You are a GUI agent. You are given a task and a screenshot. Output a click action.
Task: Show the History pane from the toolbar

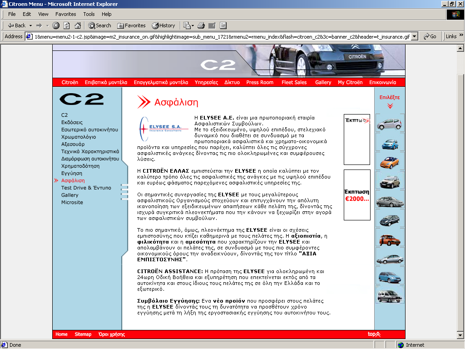[x=163, y=25]
